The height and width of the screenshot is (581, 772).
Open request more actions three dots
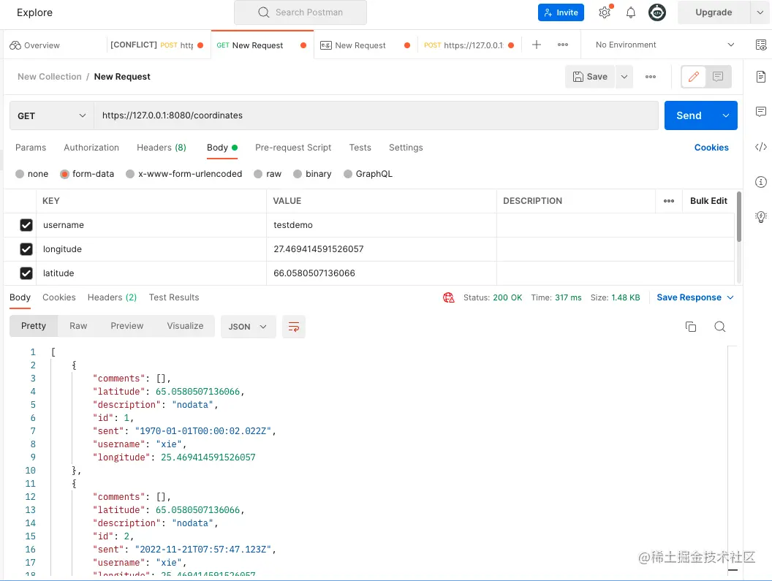click(651, 76)
